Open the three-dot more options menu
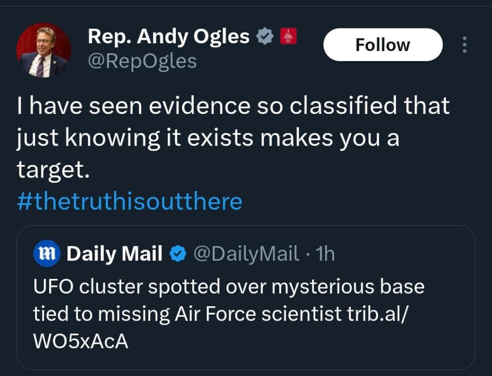 click(465, 44)
